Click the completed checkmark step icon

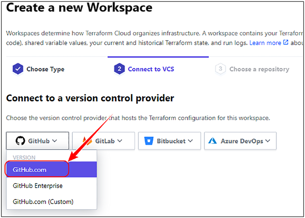coord(18,69)
